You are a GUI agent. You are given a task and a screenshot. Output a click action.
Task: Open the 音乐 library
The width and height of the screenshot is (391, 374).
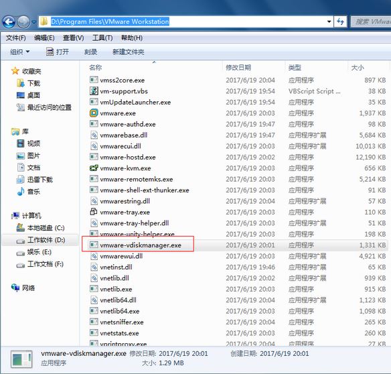[28, 192]
